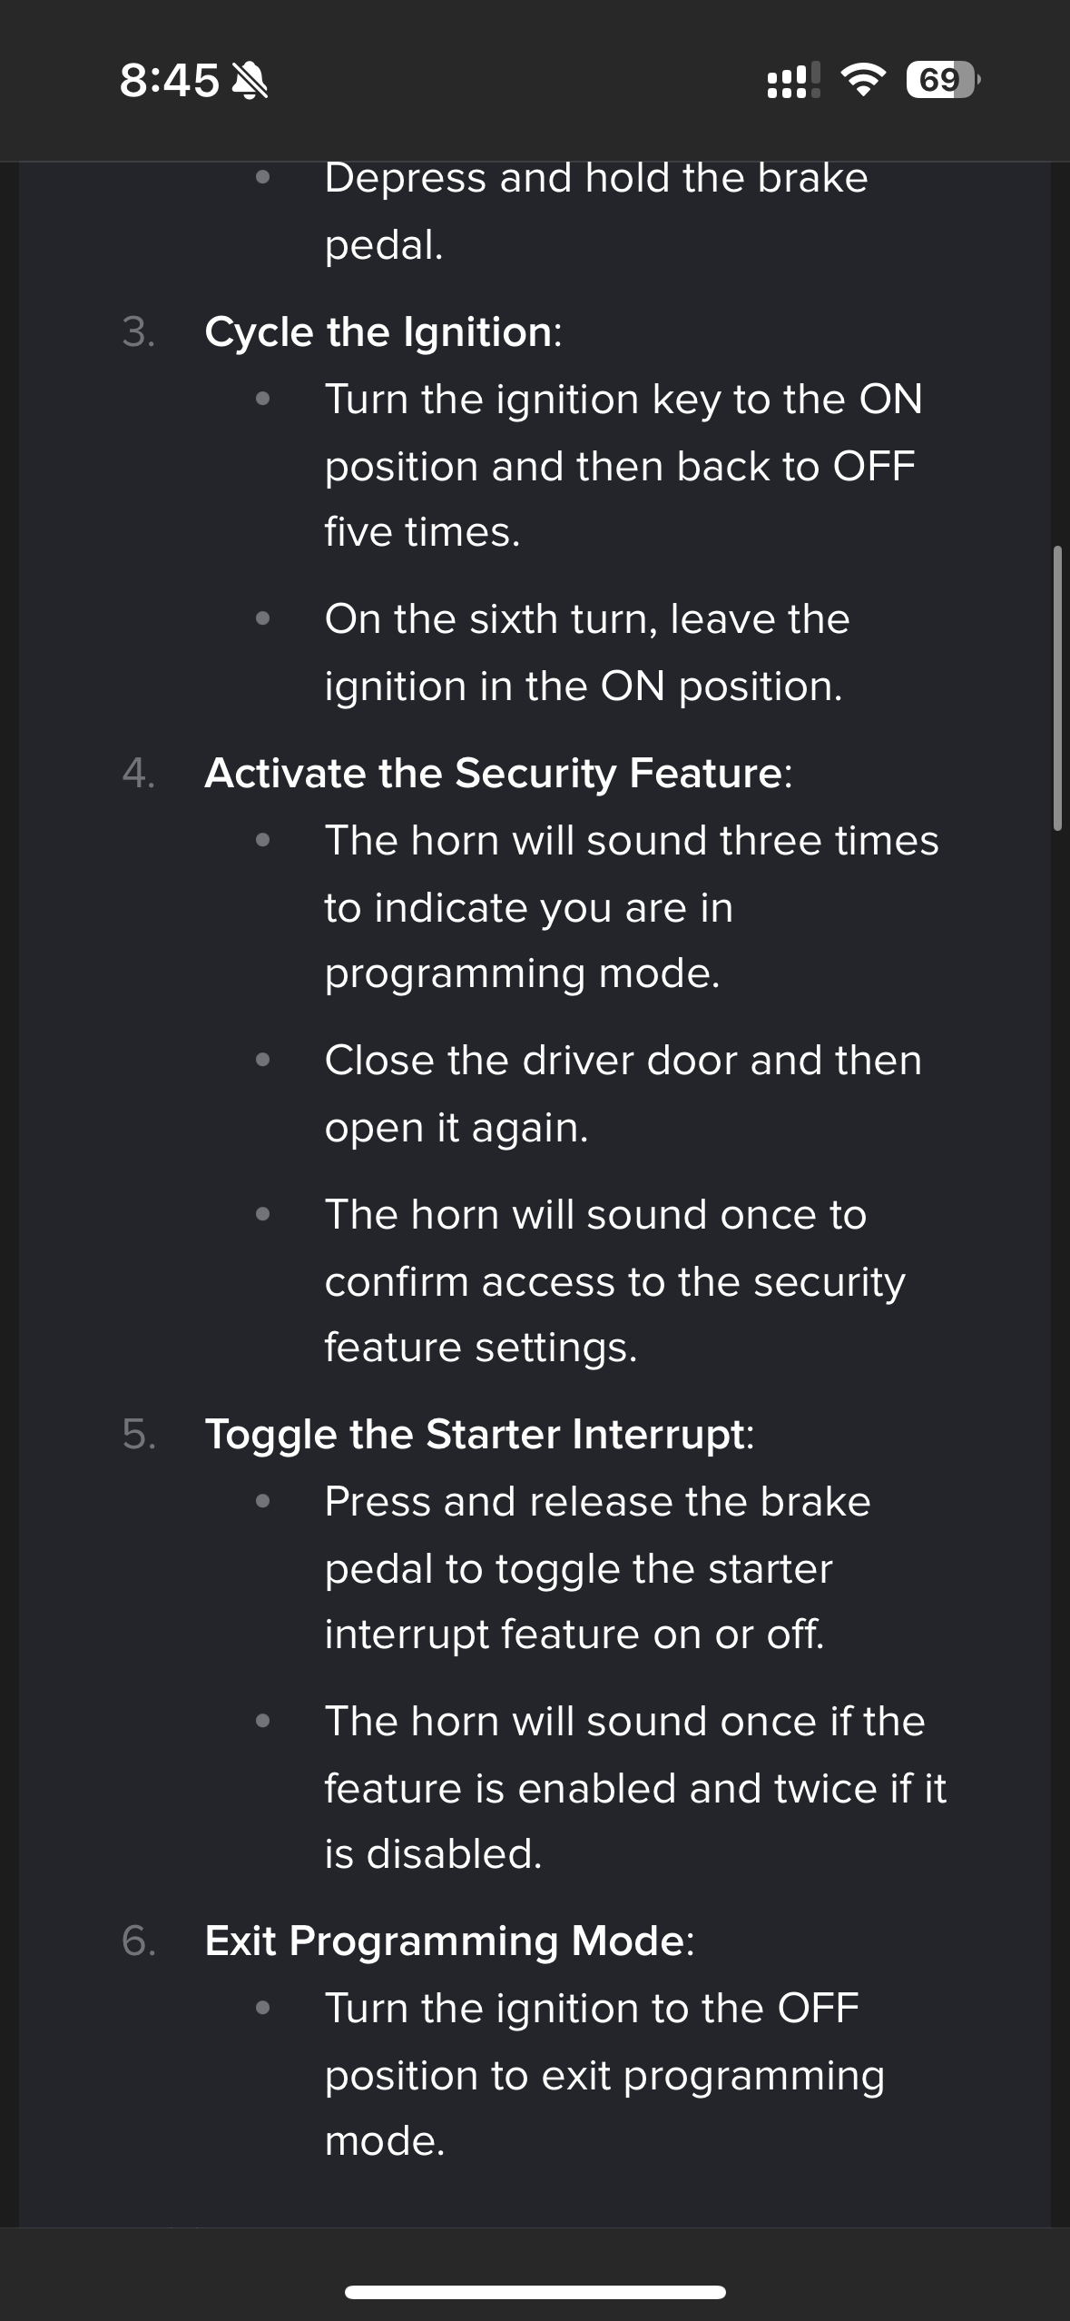Tap the step number 4 marker
1070x2321 pixels.
(x=138, y=774)
